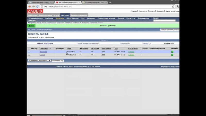Click into the ПОИСК search field
Screen dimensions: 206x116
(x=164, y=20)
